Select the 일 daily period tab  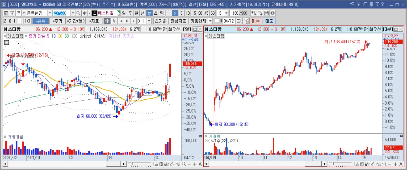124,13
